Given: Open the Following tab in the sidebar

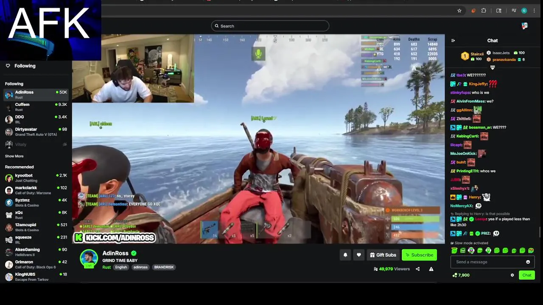Looking at the screenshot, I should pos(25,66).
